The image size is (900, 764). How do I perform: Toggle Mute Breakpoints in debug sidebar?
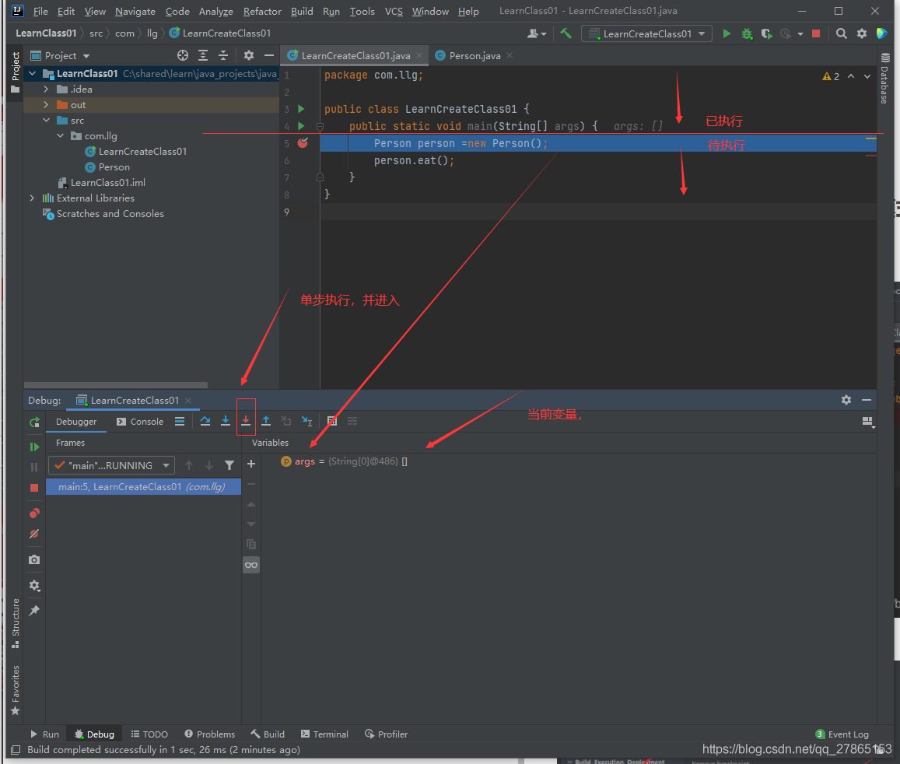[34, 534]
